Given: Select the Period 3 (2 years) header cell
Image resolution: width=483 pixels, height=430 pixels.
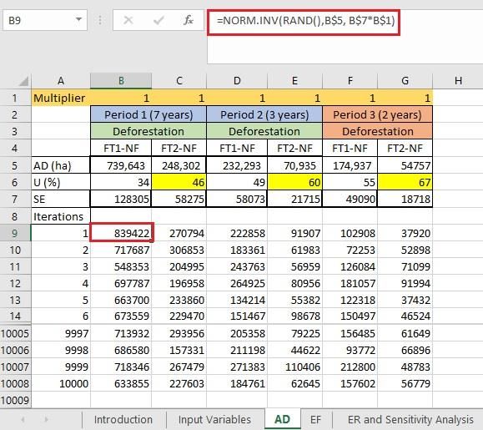Looking at the screenshot, I should [377, 114].
